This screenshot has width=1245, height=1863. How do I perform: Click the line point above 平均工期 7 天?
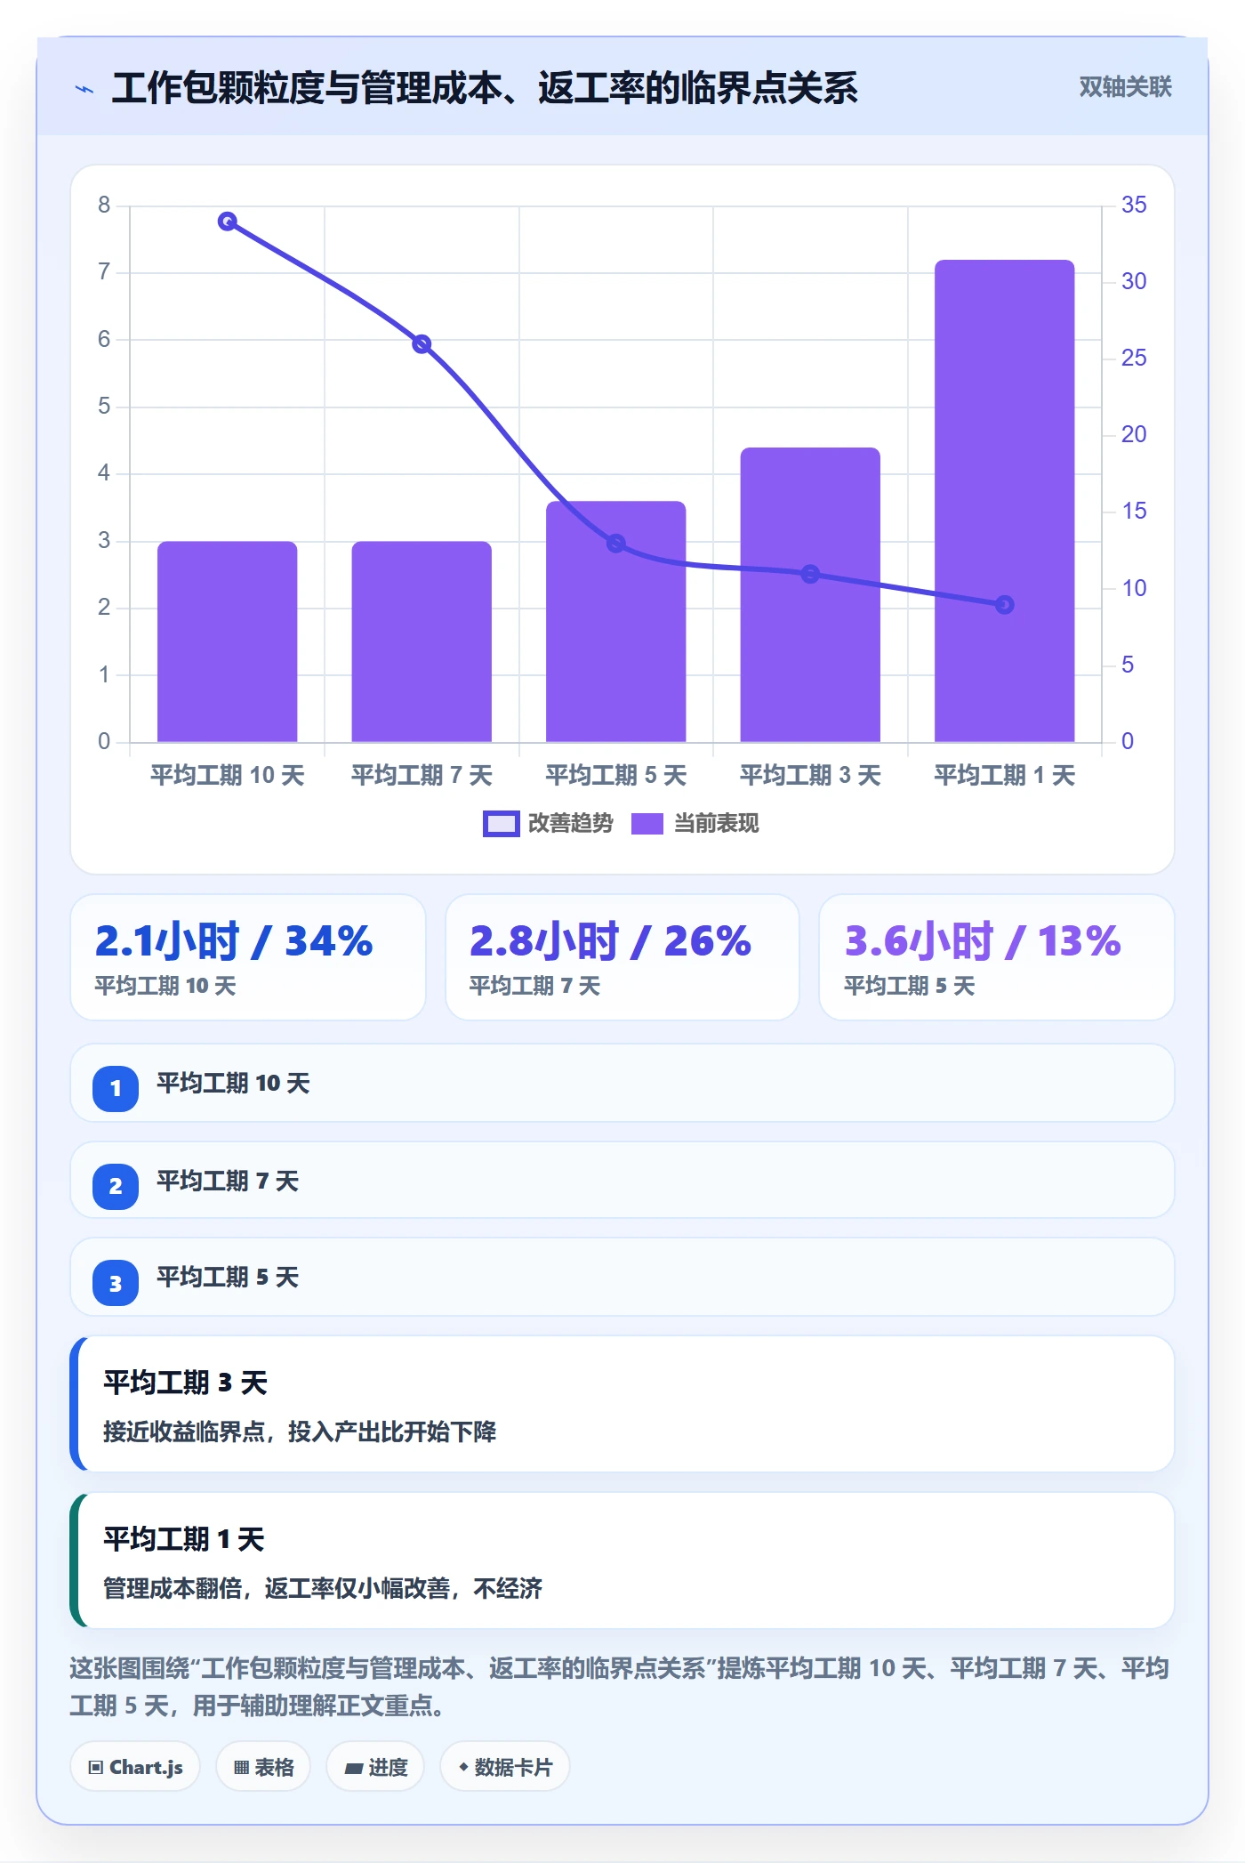point(422,343)
